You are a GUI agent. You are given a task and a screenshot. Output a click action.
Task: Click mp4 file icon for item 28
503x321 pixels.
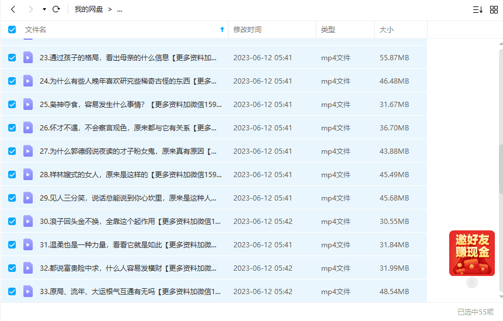pos(28,174)
